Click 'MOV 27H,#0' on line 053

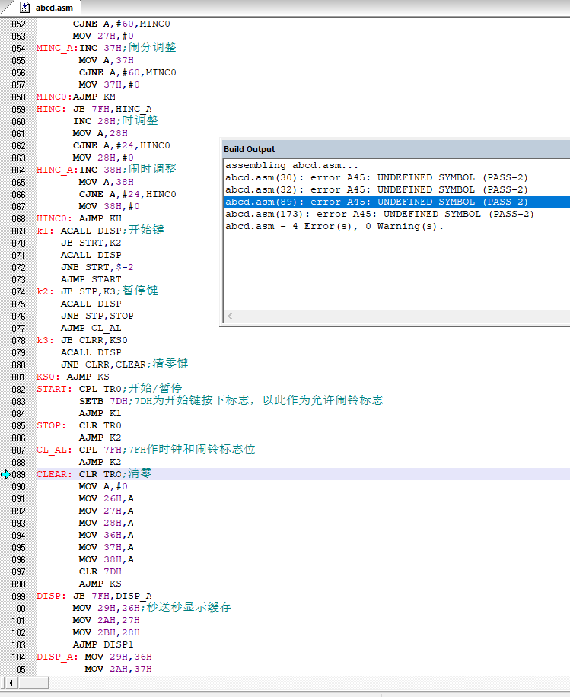tap(103, 36)
